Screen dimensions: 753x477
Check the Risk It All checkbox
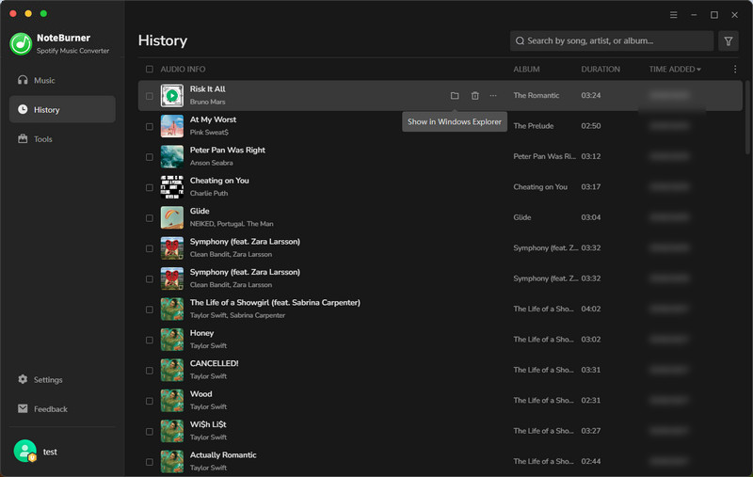pyautogui.click(x=150, y=96)
